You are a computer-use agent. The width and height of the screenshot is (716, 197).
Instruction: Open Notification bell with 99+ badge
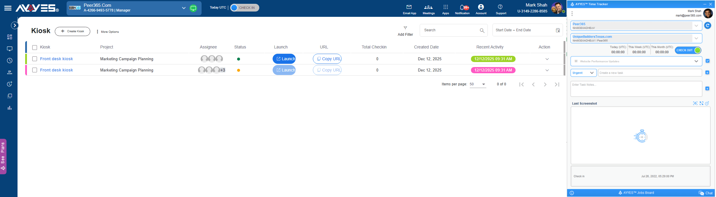[x=462, y=10]
